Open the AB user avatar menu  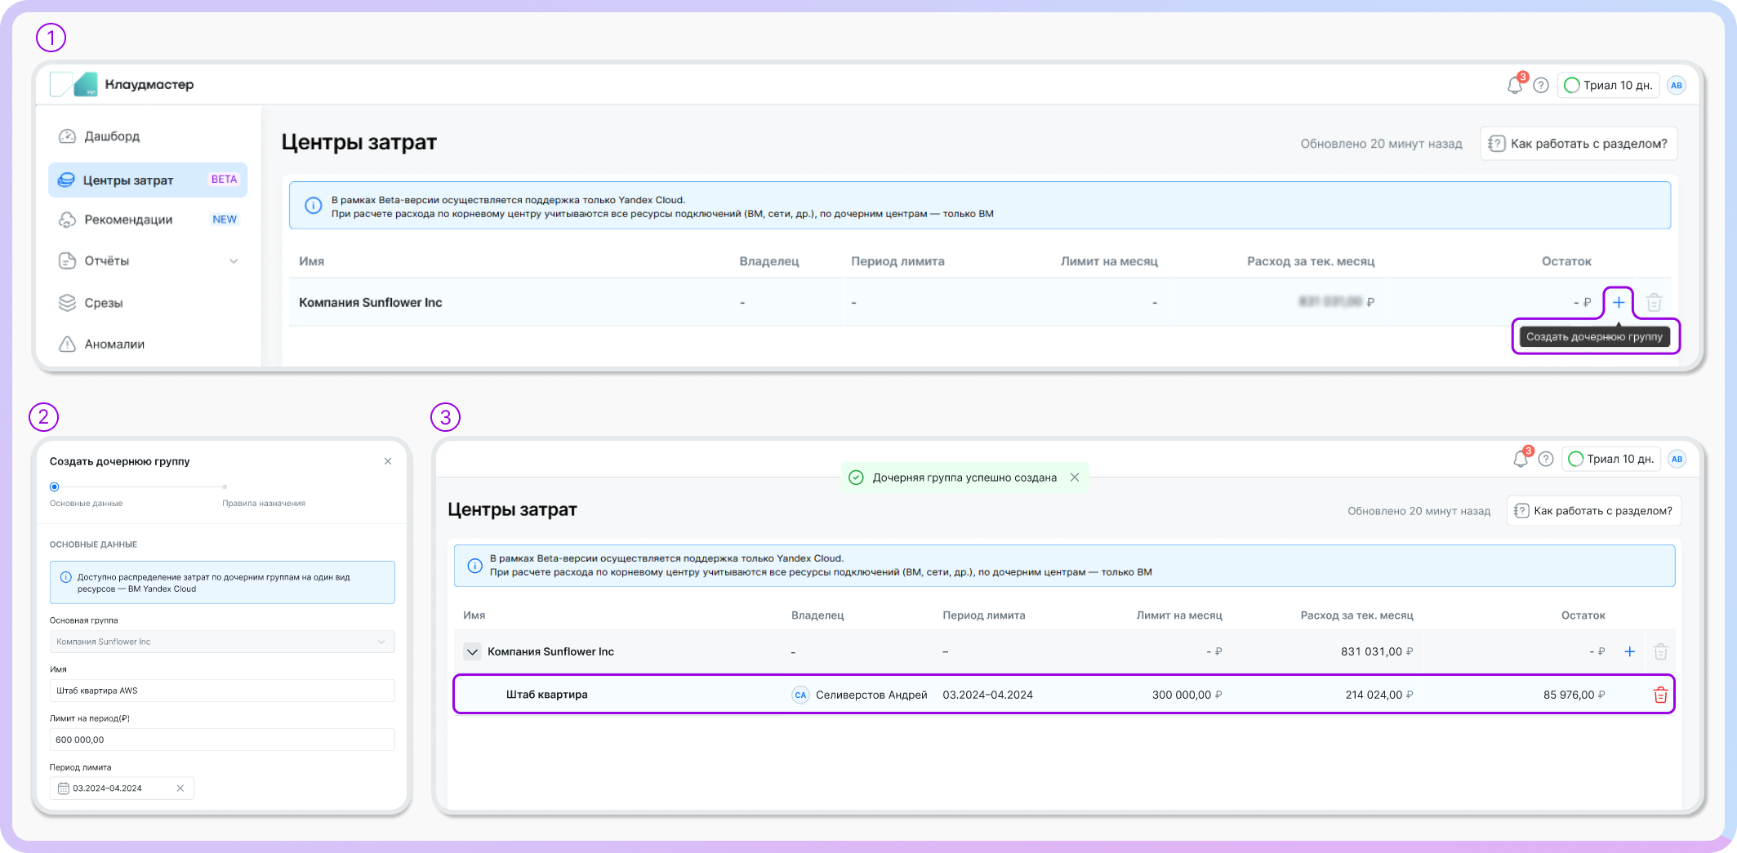click(1677, 86)
